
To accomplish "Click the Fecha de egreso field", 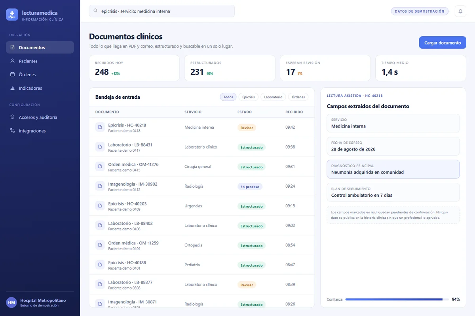I will click(393, 146).
